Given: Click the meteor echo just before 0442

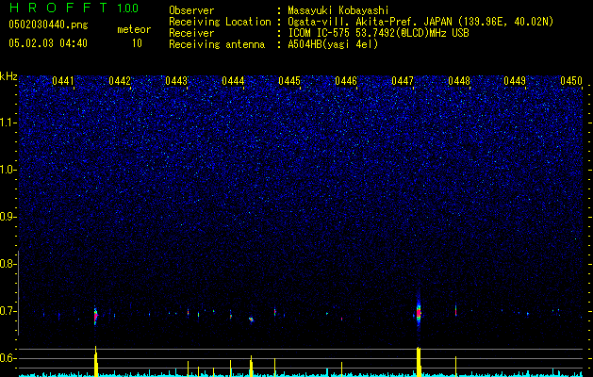Looking at the screenshot, I should click(95, 316).
